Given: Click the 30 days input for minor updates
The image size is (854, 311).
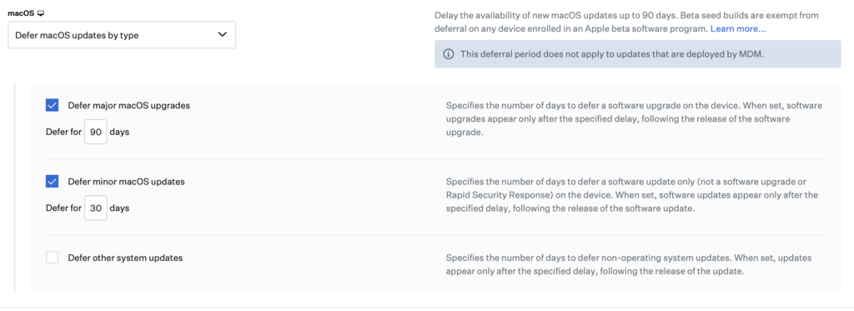Looking at the screenshot, I should 96,208.
